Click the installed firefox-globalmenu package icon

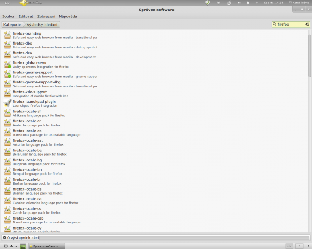pos(7,64)
